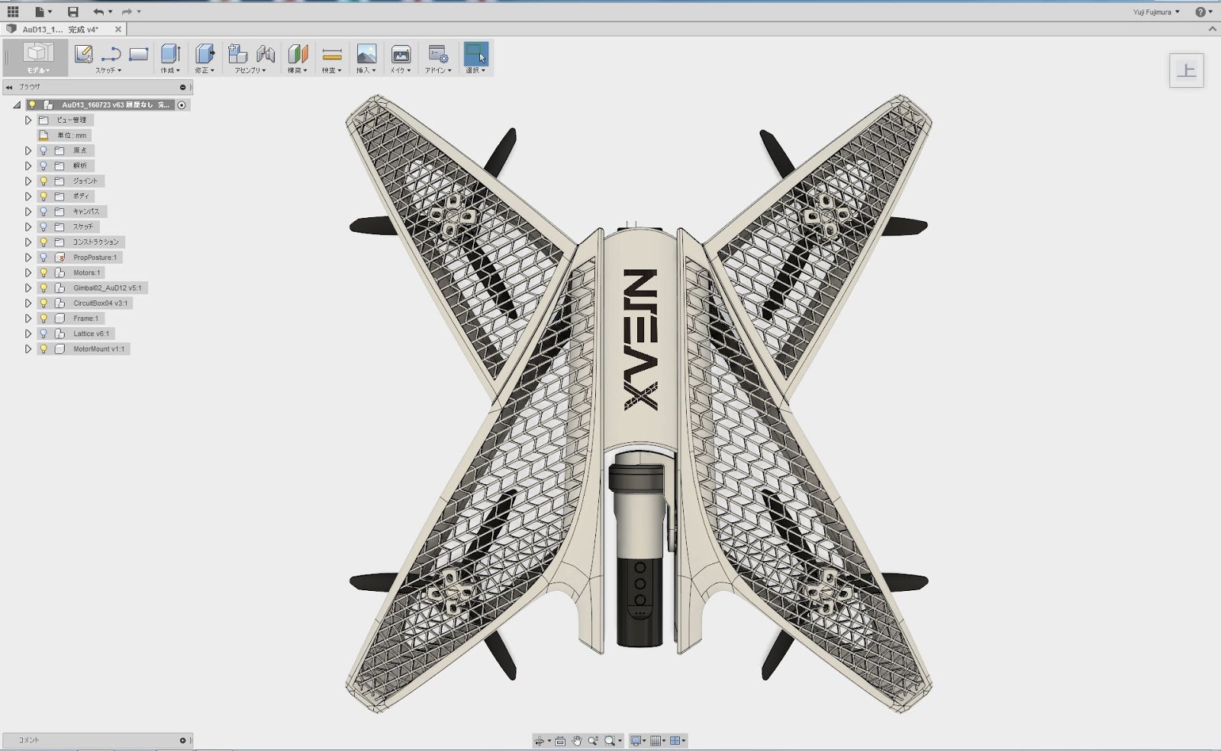Hide the Frame:1 component via its bulb
This screenshot has width=1221, height=751.
[x=43, y=319]
